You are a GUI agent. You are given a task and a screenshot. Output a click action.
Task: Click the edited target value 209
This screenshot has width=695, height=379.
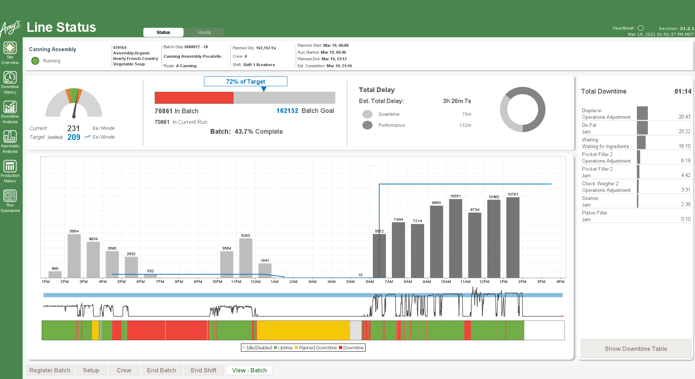(x=74, y=137)
